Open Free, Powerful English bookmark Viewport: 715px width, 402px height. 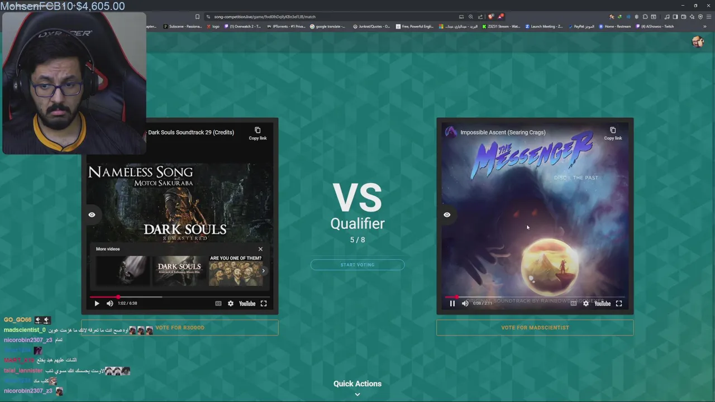[x=414, y=26]
